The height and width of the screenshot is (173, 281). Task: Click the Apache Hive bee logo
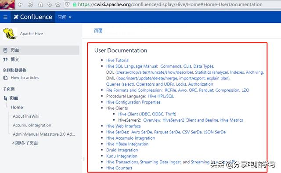click(10, 33)
